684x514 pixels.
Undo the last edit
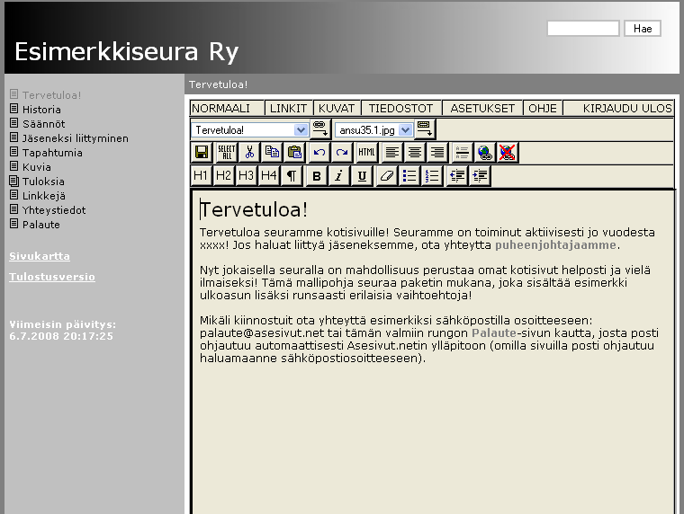click(319, 153)
